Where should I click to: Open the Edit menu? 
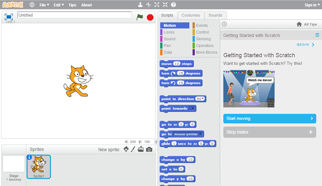(x=59, y=5)
